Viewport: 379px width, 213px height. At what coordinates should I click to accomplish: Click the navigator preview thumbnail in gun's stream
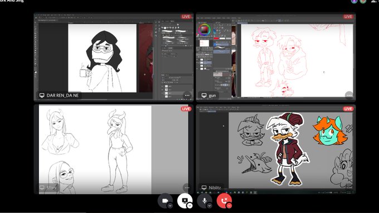pos(204,43)
